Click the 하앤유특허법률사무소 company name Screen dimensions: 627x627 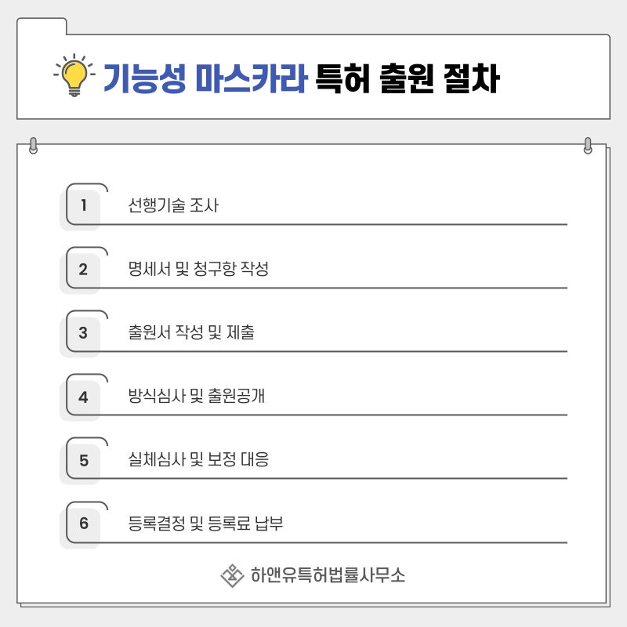pyautogui.click(x=328, y=575)
